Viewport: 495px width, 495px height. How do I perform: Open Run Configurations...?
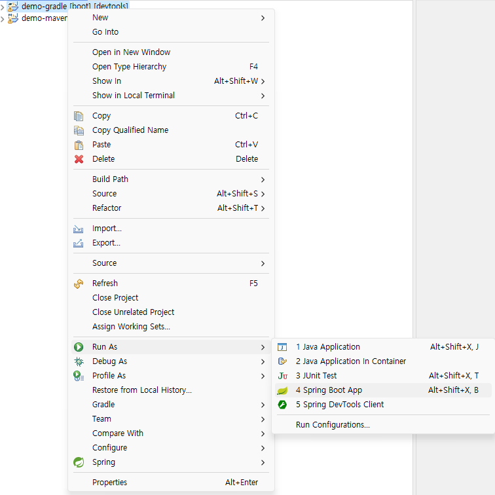383,425
